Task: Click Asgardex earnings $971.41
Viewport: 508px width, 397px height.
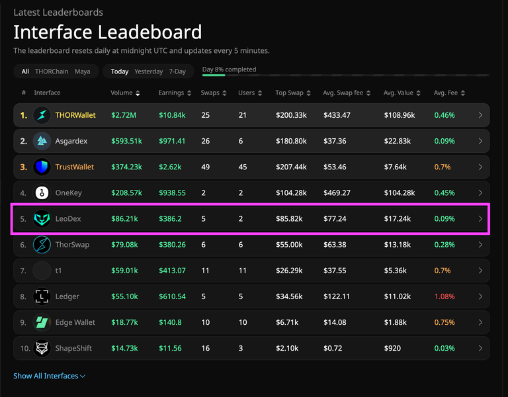Action: click(x=172, y=141)
